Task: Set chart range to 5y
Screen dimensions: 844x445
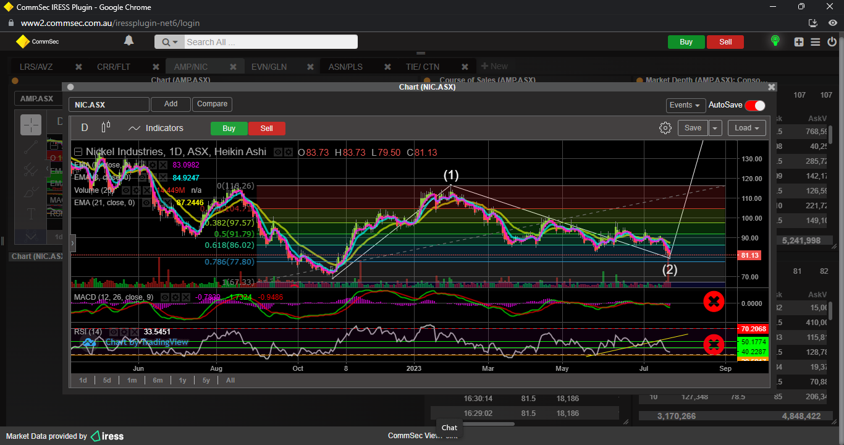Action: click(x=206, y=380)
